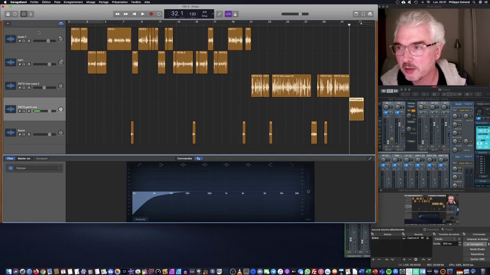Select the FAF1 track waveform icon

[x=10, y=63]
